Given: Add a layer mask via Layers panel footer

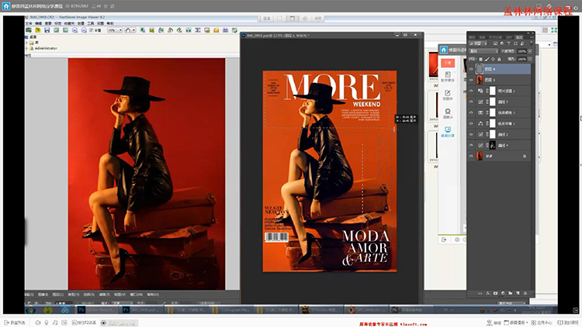Looking at the screenshot, I should 496,293.
